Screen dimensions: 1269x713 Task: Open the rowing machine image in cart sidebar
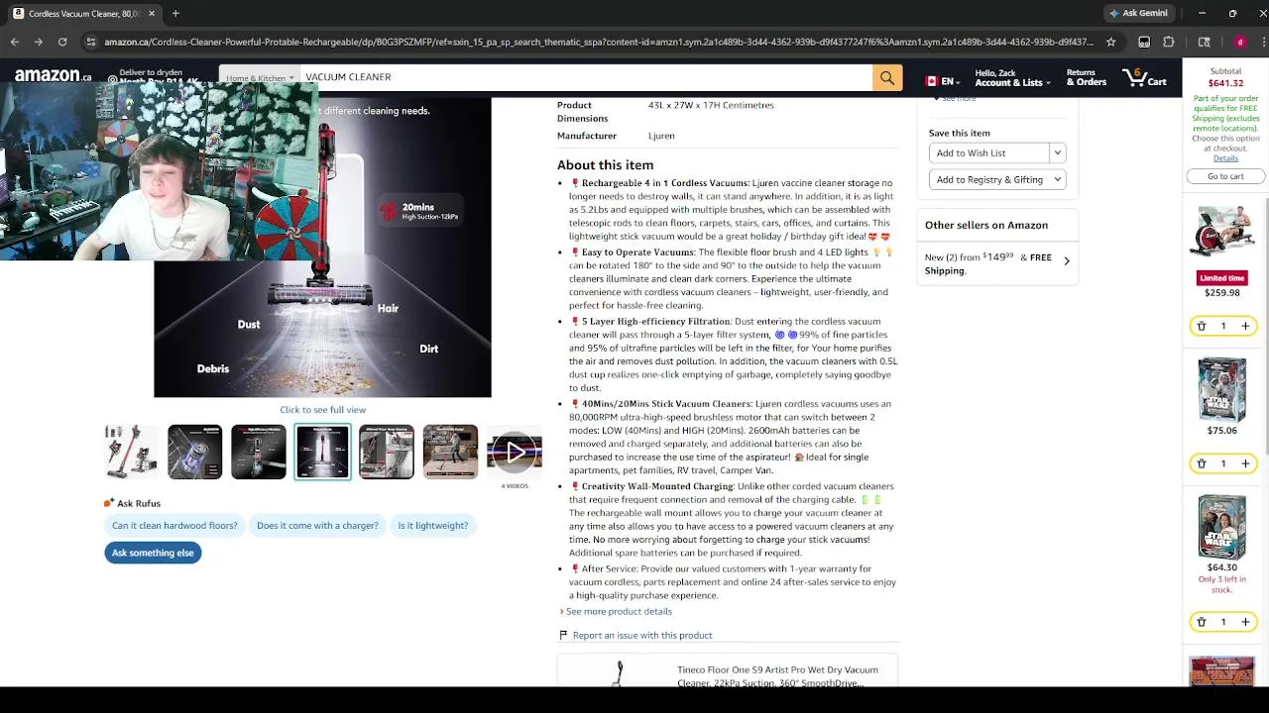point(1222,231)
